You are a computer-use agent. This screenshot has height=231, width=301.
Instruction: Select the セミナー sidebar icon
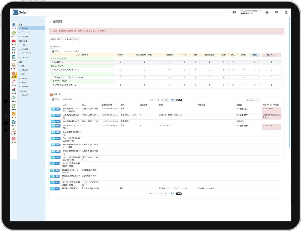tap(14, 65)
